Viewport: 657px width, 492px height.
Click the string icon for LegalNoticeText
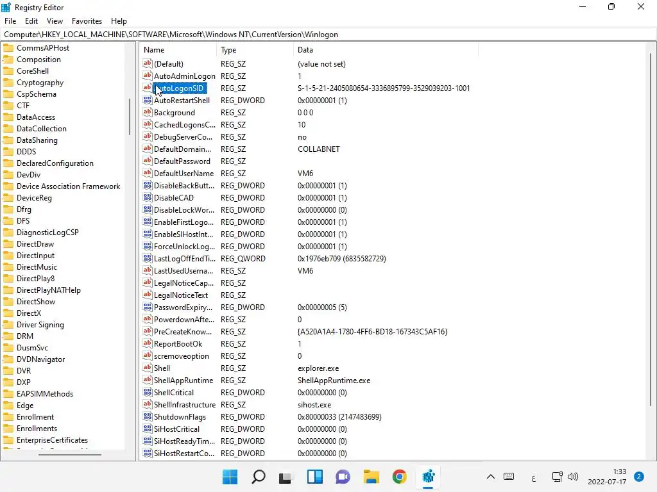[x=147, y=295]
